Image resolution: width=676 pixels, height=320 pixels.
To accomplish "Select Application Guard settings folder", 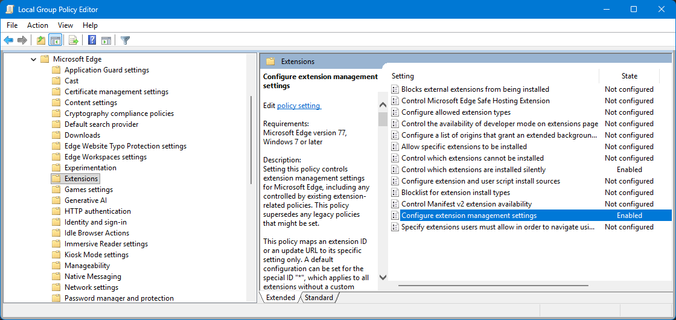I will coord(107,70).
